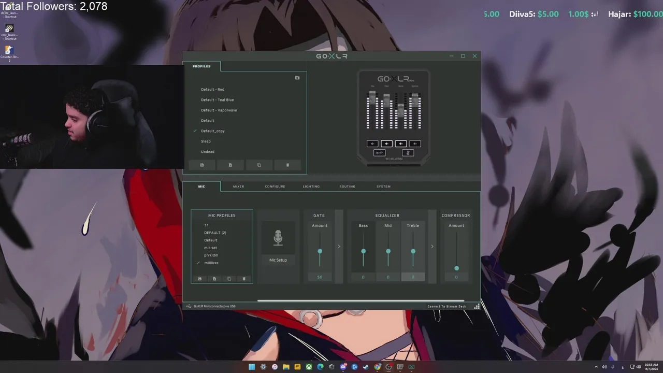Open File Explorer from the taskbar
This screenshot has width=663, height=373.
286,367
